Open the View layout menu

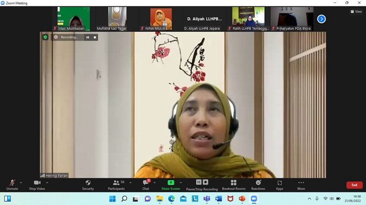(x=356, y=11)
